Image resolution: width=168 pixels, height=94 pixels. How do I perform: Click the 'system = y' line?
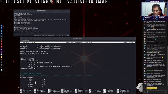click(36, 79)
